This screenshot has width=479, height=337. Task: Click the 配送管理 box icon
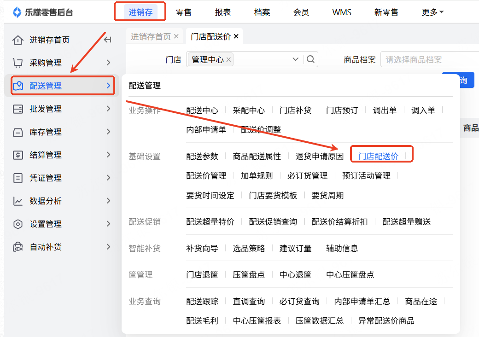tap(18, 86)
